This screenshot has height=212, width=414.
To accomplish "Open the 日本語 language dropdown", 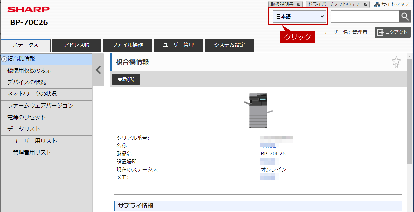I will click(299, 16).
